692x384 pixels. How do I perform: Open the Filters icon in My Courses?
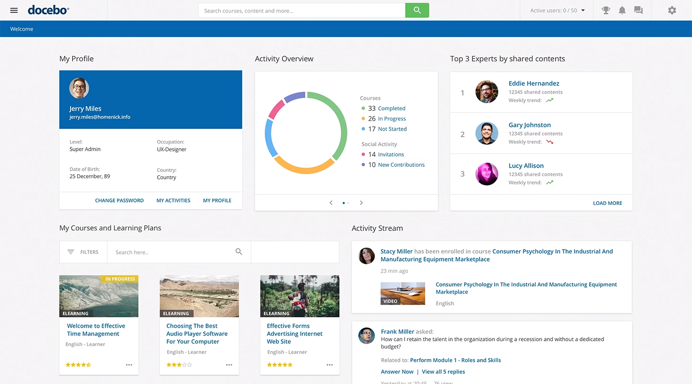[71, 252]
